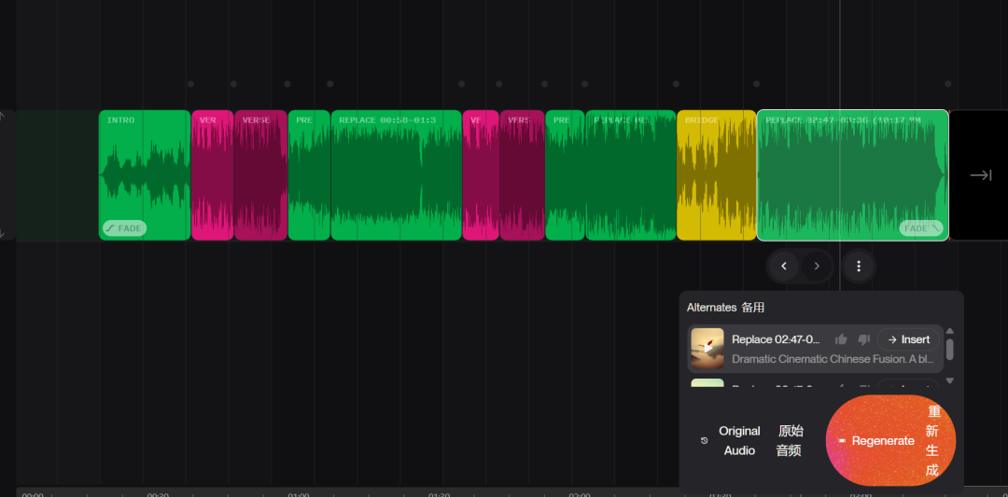This screenshot has height=497, width=1008.
Task: Select the first green PRE section
Action: click(309, 175)
